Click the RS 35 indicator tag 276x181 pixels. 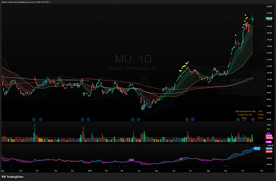257,148
